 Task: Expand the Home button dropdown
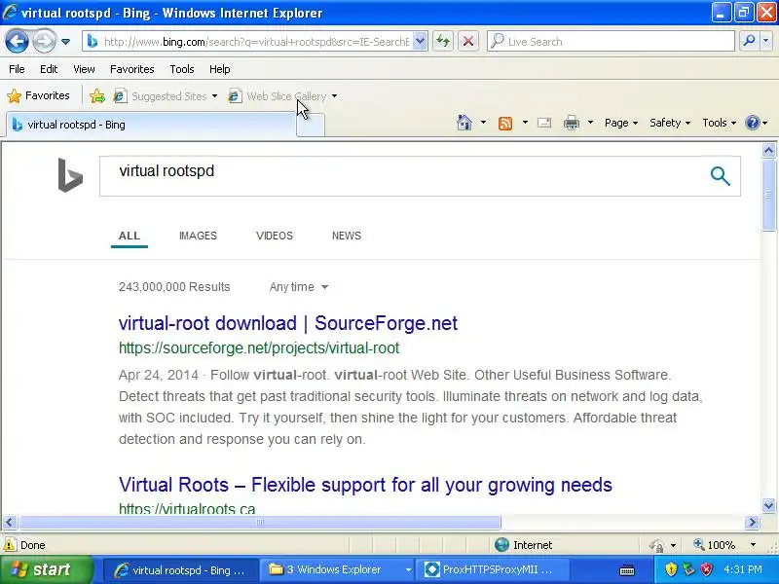click(483, 123)
